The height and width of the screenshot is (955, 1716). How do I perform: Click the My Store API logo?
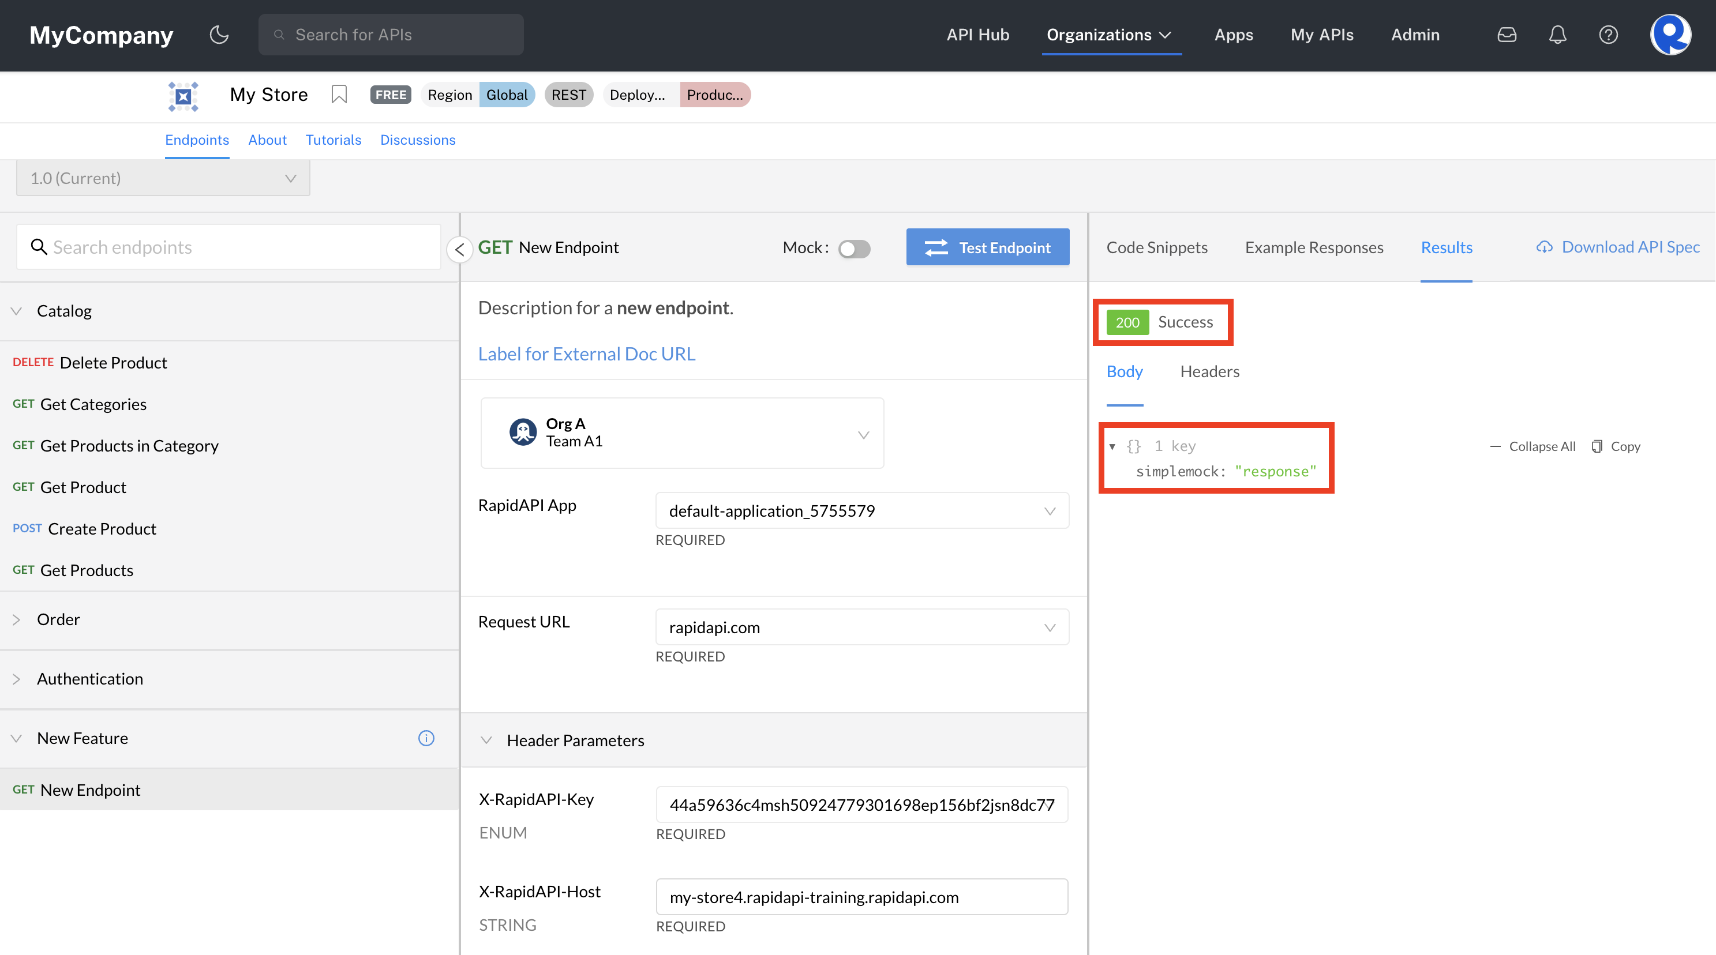[183, 96]
